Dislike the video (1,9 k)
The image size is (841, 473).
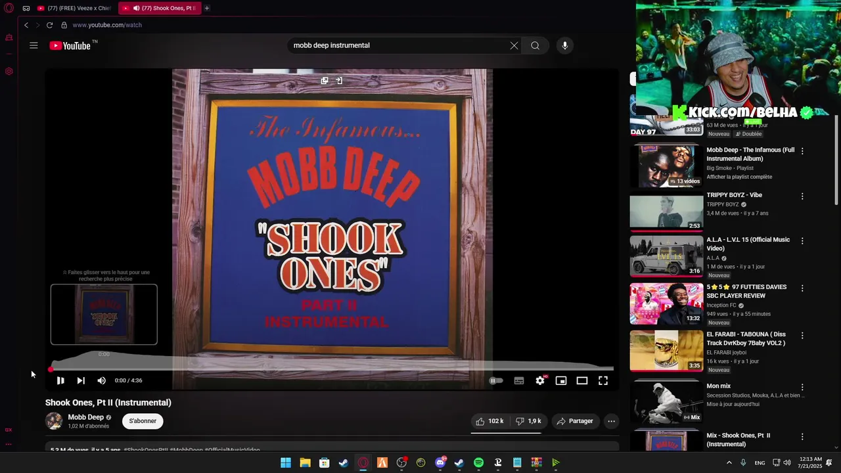(x=528, y=421)
